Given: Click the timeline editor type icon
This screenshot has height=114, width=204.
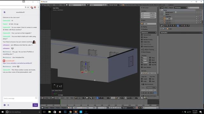Looking at the screenshot, I should [42, 108].
